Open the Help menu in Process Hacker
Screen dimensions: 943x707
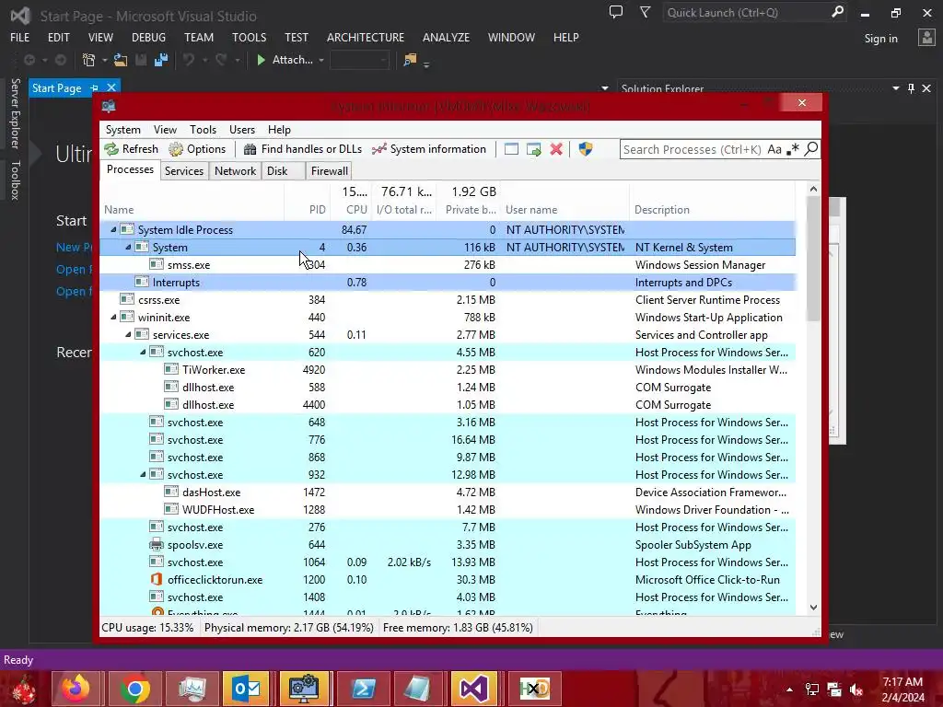279,130
